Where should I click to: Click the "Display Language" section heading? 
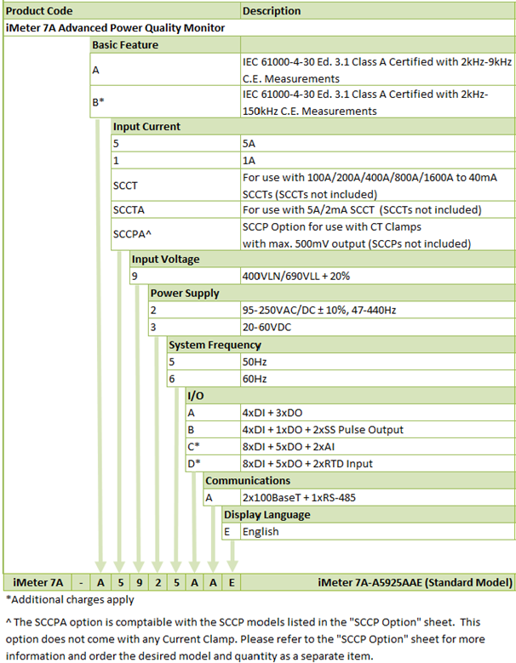tap(267, 515)
